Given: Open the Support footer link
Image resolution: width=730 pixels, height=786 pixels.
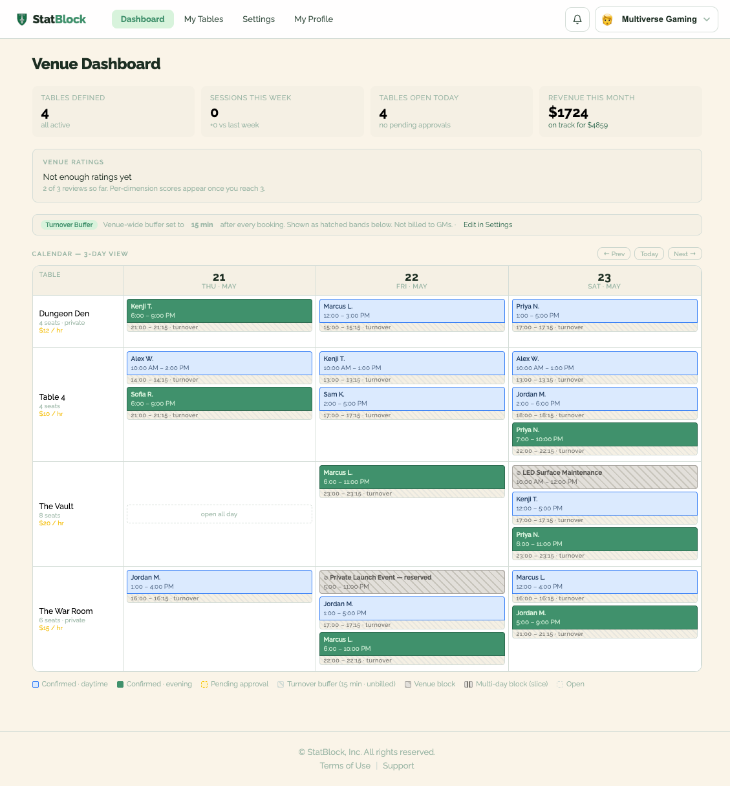Looking at the screenshot, I should 398,765.
